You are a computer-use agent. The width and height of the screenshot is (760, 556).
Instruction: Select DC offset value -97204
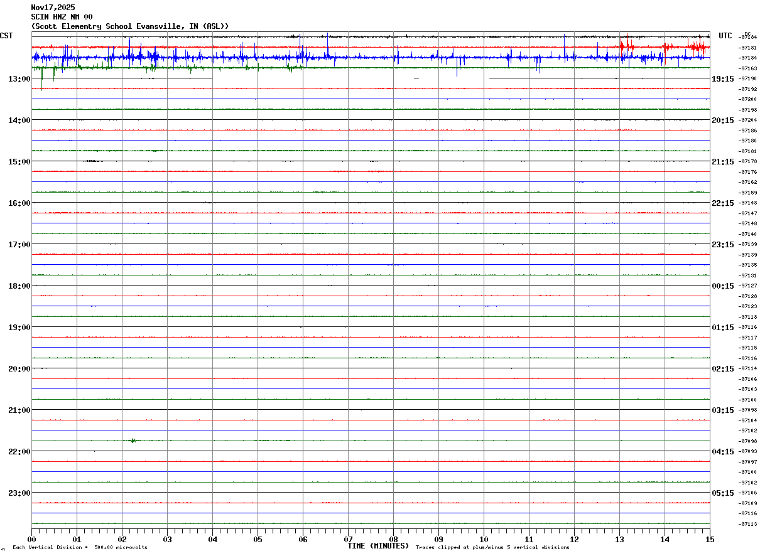point(748,120)
